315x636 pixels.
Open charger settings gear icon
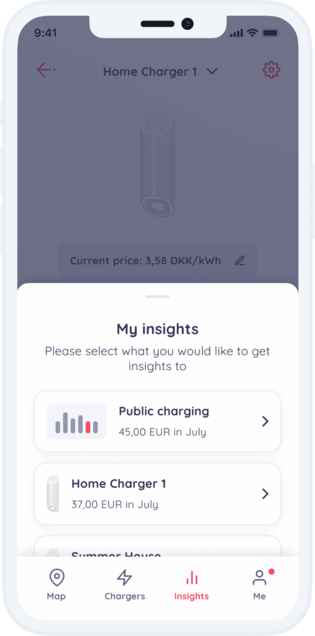(x=271, y=70)
